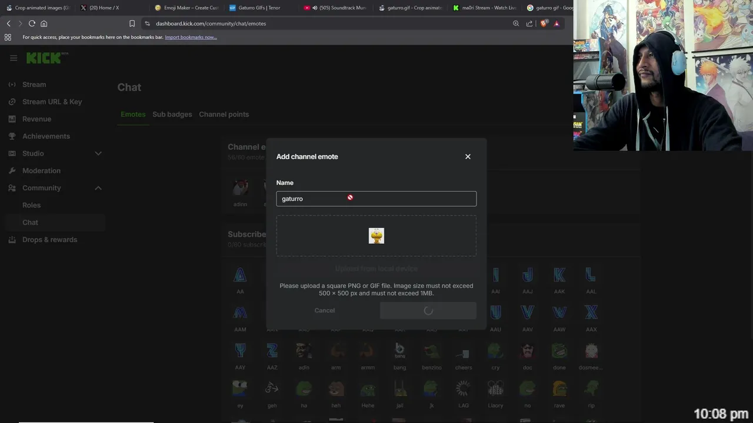
Task: Click the loading submit button in dialog
Action: click(x=428, y=310)
